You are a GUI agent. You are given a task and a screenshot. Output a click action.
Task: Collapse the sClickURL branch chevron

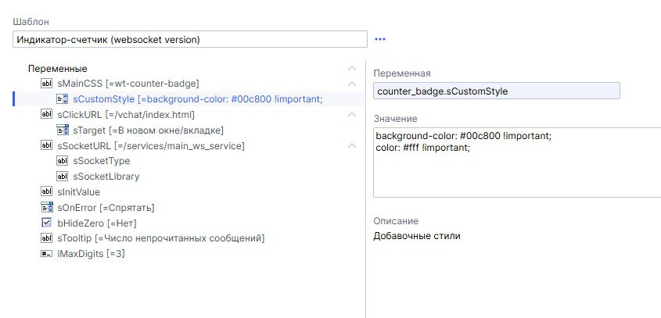(352, 115)
